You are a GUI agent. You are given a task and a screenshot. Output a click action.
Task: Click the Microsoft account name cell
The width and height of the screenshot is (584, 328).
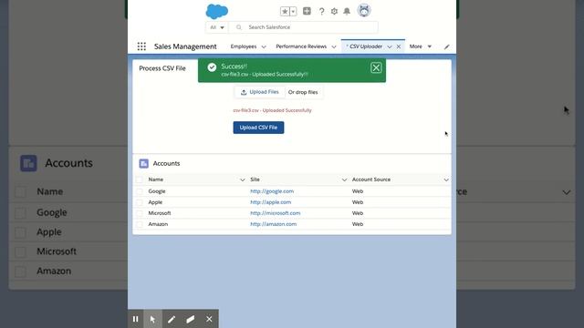coord(160,213)
